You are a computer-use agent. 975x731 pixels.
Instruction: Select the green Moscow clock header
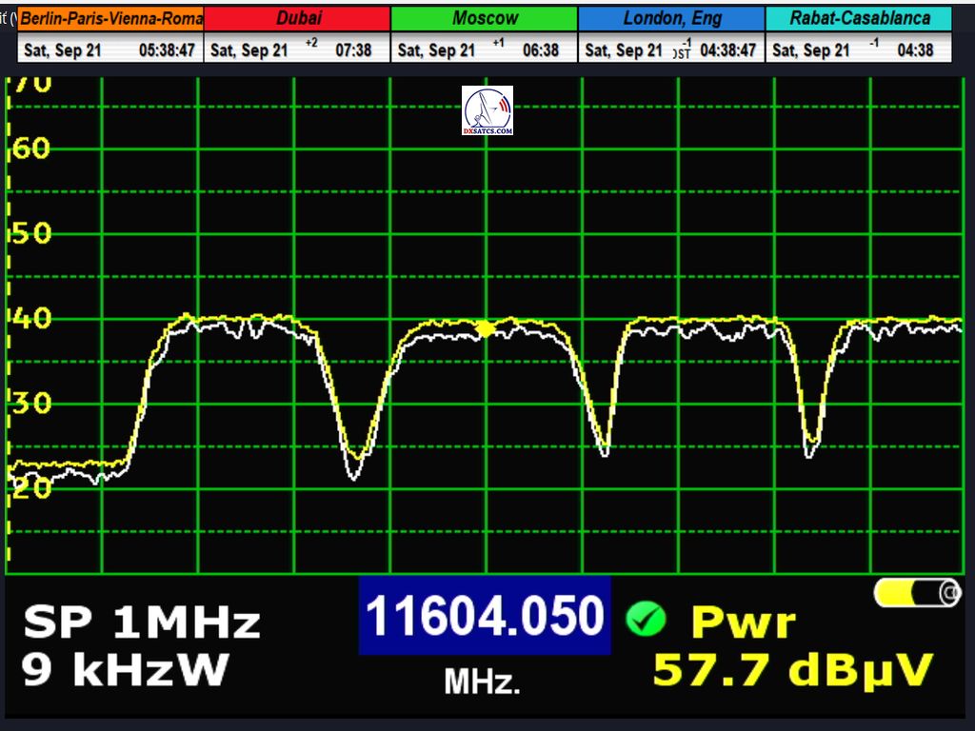pyautogui.click(x=485, y=19)
